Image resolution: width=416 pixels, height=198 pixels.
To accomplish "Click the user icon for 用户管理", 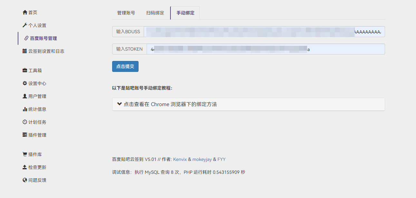I will [25, 96].
